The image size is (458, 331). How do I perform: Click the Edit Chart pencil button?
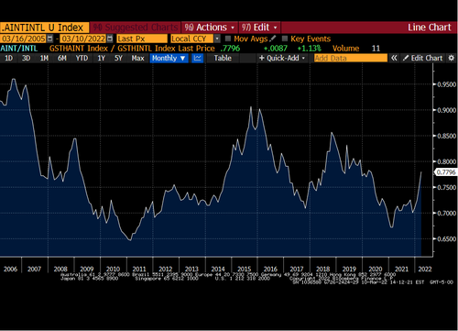point(422,58)
